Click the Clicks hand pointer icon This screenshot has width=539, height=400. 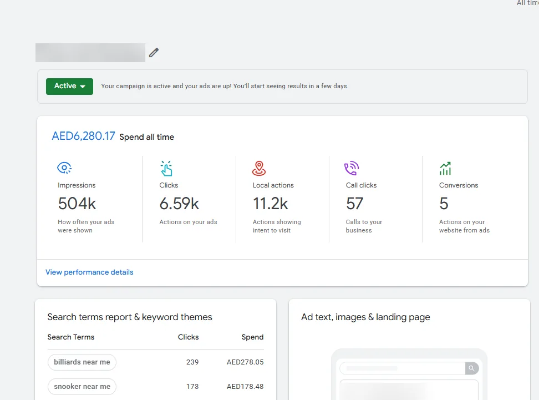click(x=166, y=169)
